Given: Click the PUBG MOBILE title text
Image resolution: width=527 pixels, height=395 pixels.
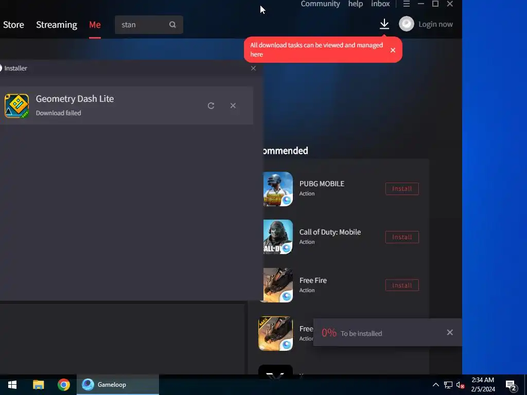Looking at the screenshot, I should (322, 184).
